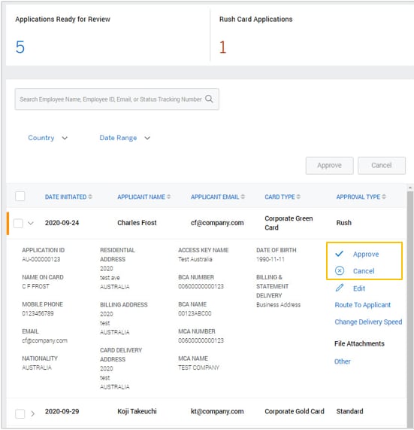Click the Corporate Green Card cell
The image size is (414, 430).
point(289,223)
